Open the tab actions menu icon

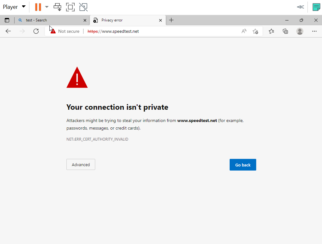point(7,20)
